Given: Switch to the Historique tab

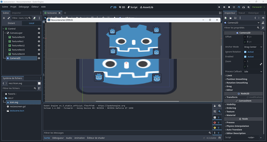Looking at the screenshot, I should [x=253, y=13].
